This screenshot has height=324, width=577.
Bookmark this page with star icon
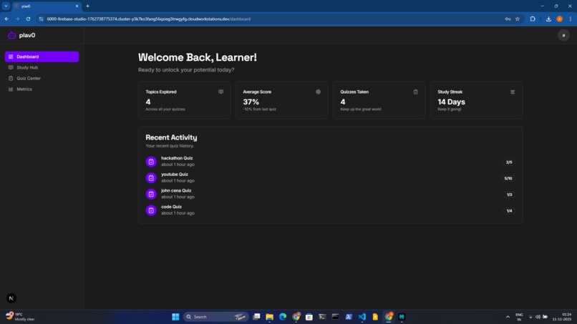tap(518, 19)
